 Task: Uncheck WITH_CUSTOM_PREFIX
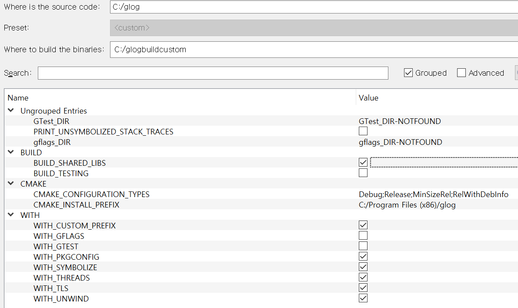click(x=363, y=225)
